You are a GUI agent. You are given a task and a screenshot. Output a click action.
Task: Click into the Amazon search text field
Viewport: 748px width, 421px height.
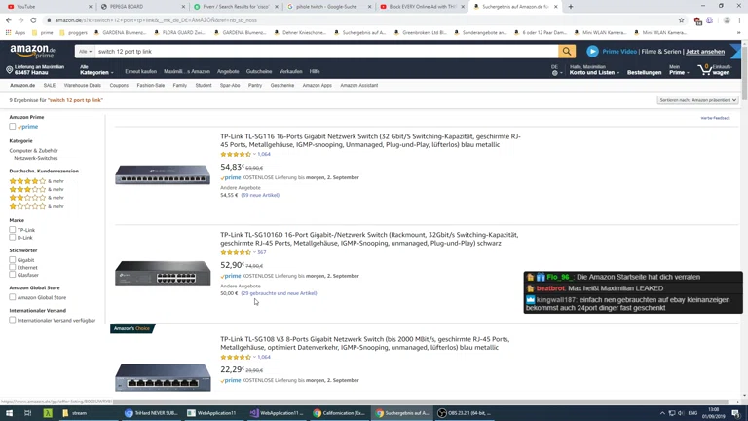(321, 52)
